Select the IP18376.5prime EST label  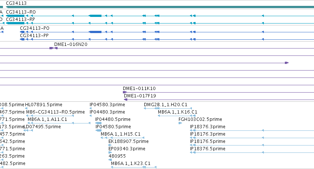tap(208, 149)
